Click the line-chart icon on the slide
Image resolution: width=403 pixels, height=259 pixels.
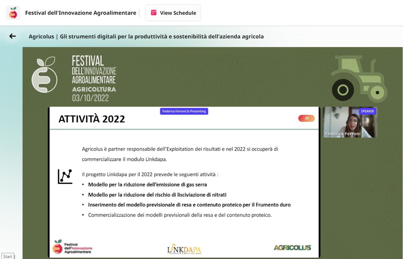[x=65, y=176]
